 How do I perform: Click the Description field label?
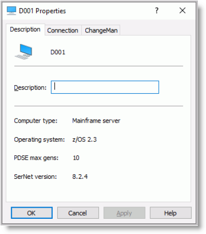(x=30, y=88)
